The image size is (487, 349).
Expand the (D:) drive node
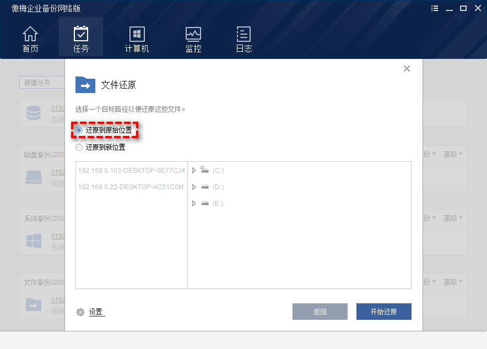[194, 187]
